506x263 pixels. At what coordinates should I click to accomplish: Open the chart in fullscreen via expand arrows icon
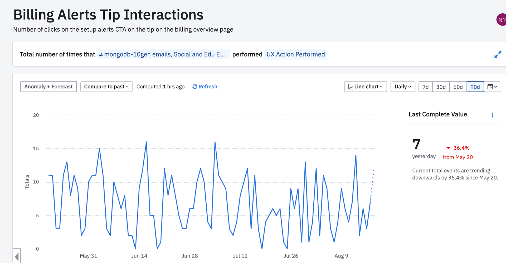(498, 54)
